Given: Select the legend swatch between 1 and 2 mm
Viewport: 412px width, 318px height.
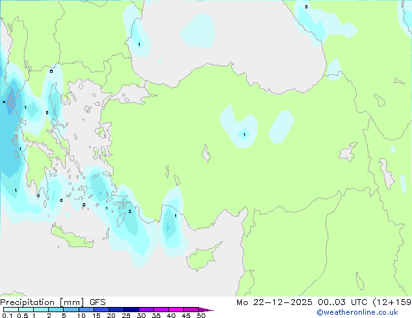Looking at the screenshot, I should coord(41,310).
